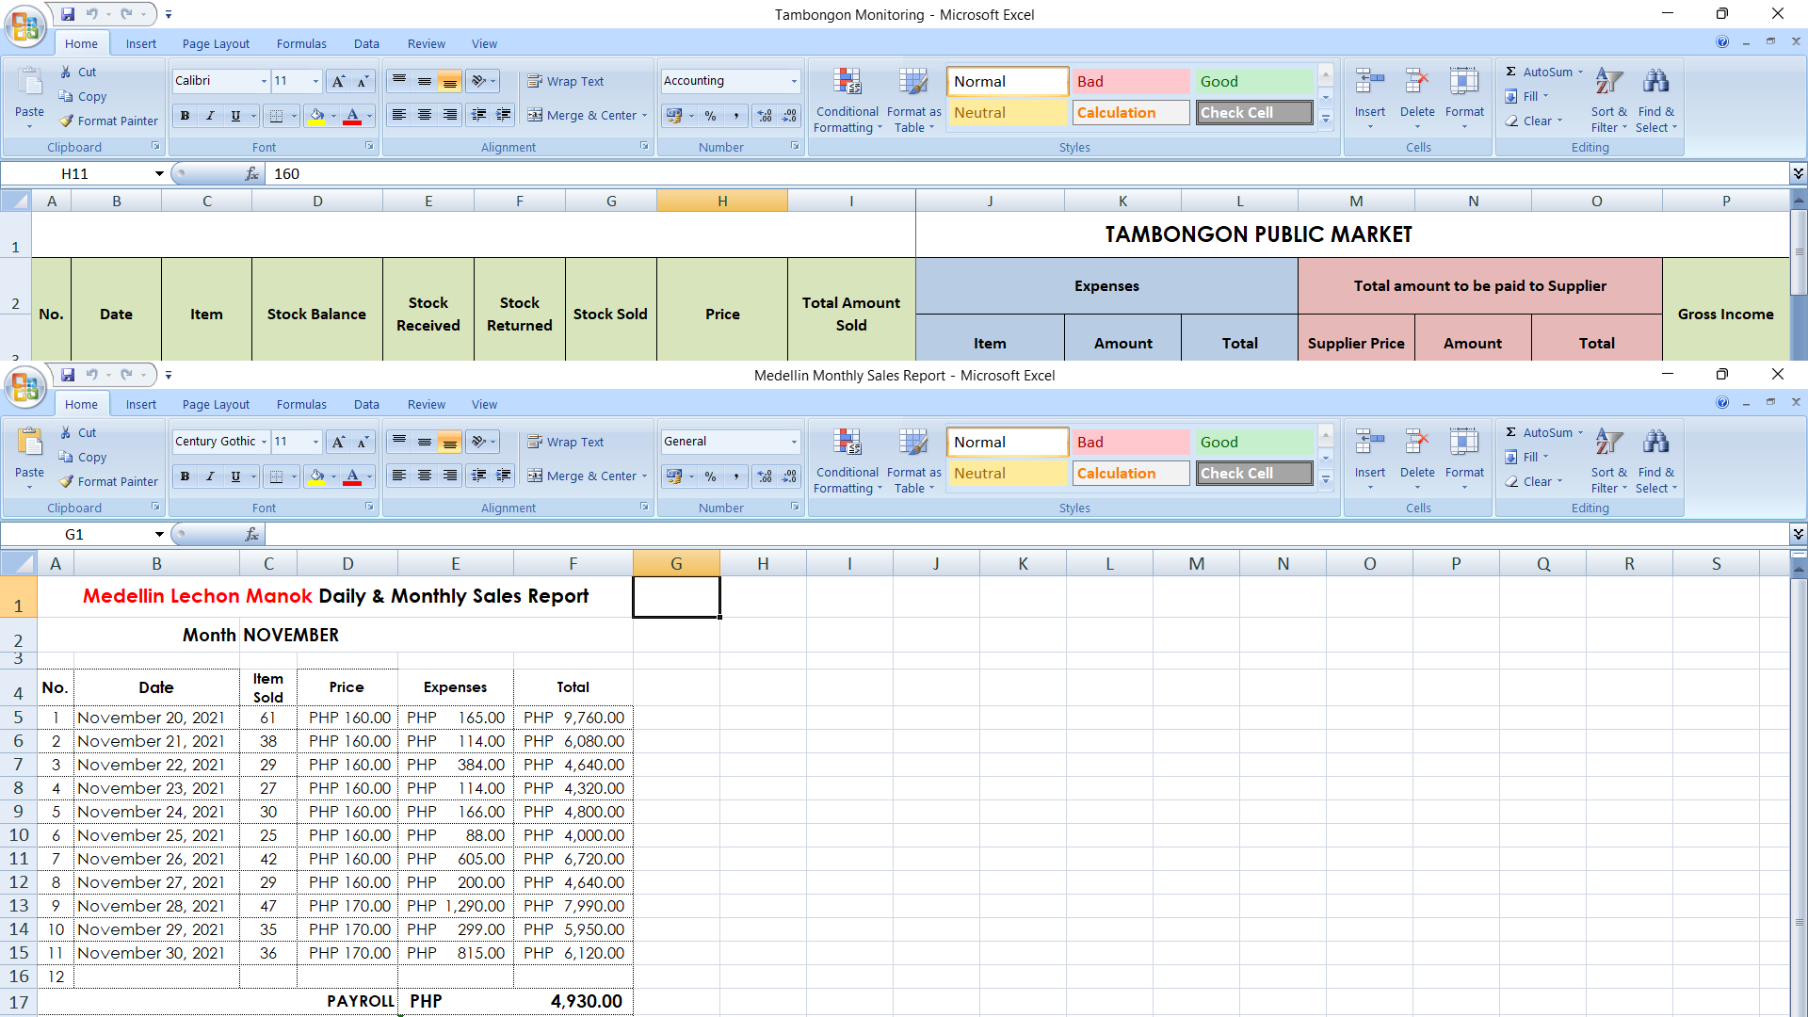
Task: Open Sort & Filter in the Tambongon window
Action: tap(1608, 101)
